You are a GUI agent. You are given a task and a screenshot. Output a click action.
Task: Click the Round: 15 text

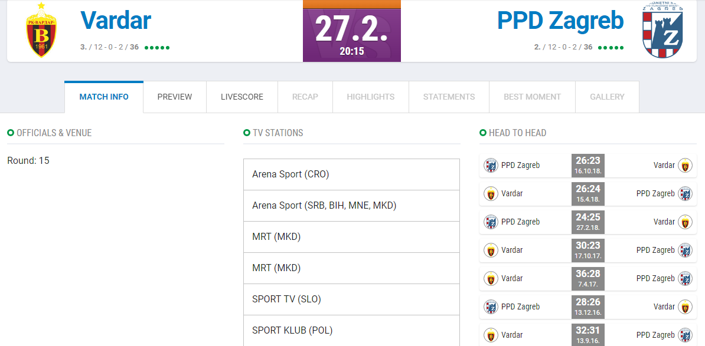(28, 161)
